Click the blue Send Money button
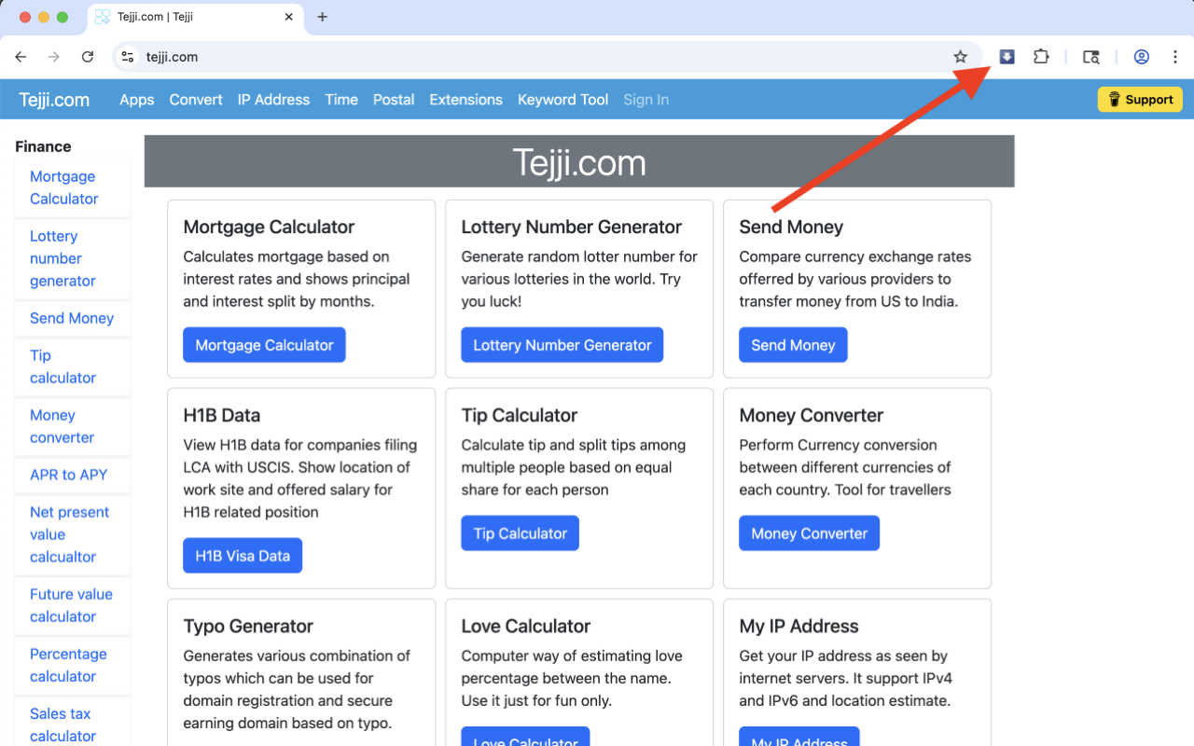 [x=793, y=345]
